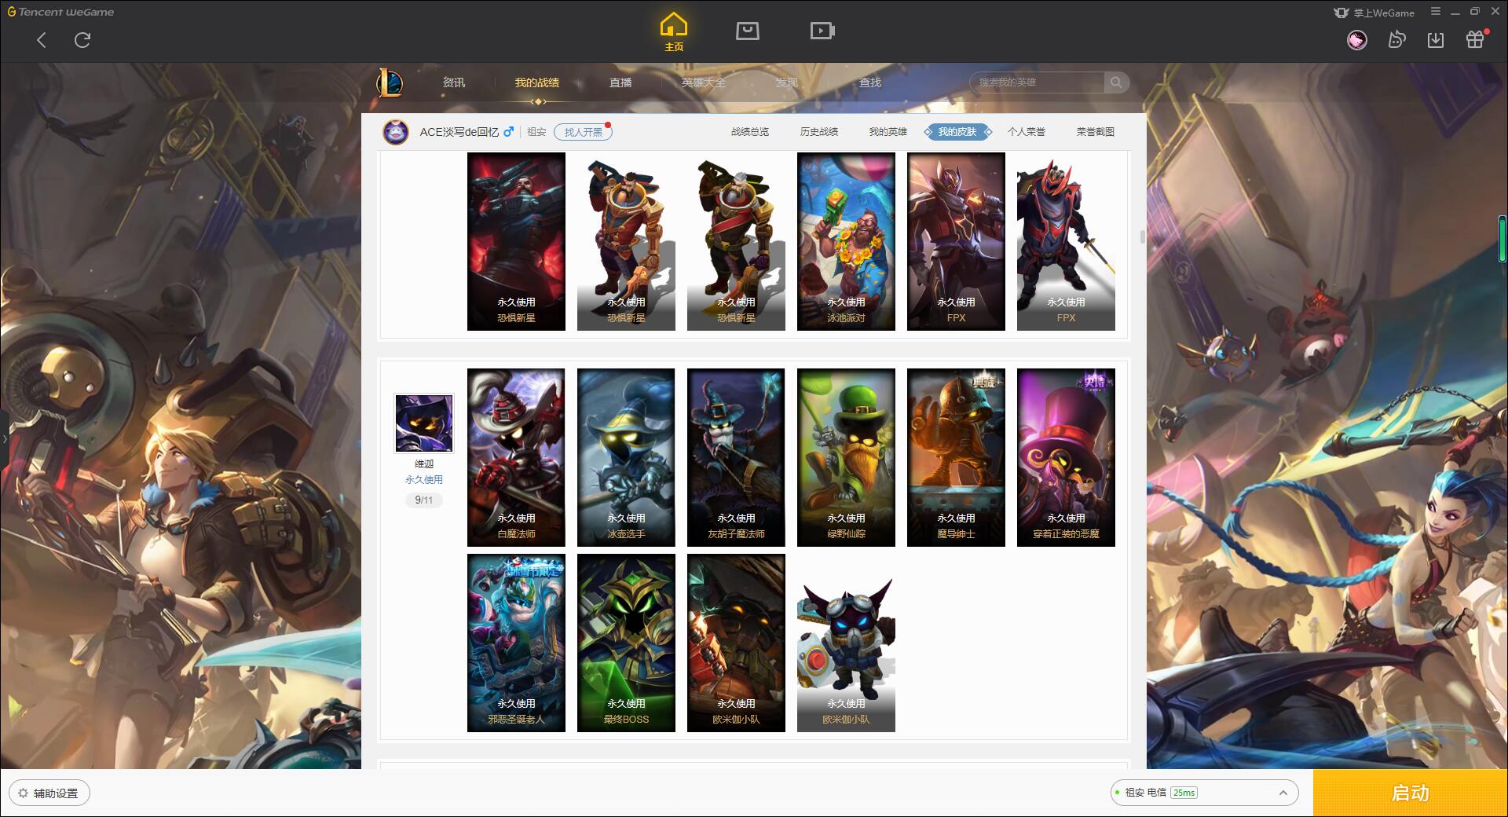Click the 维迦 champion portrait

click(x=424, y=423)
